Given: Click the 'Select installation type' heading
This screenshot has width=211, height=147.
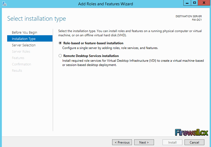Looking at the screenshot, I should click(36, 18).
